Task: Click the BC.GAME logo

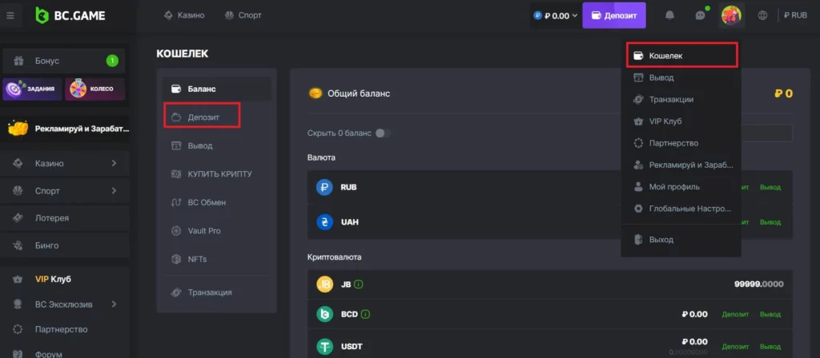Action: coord(70,16)
